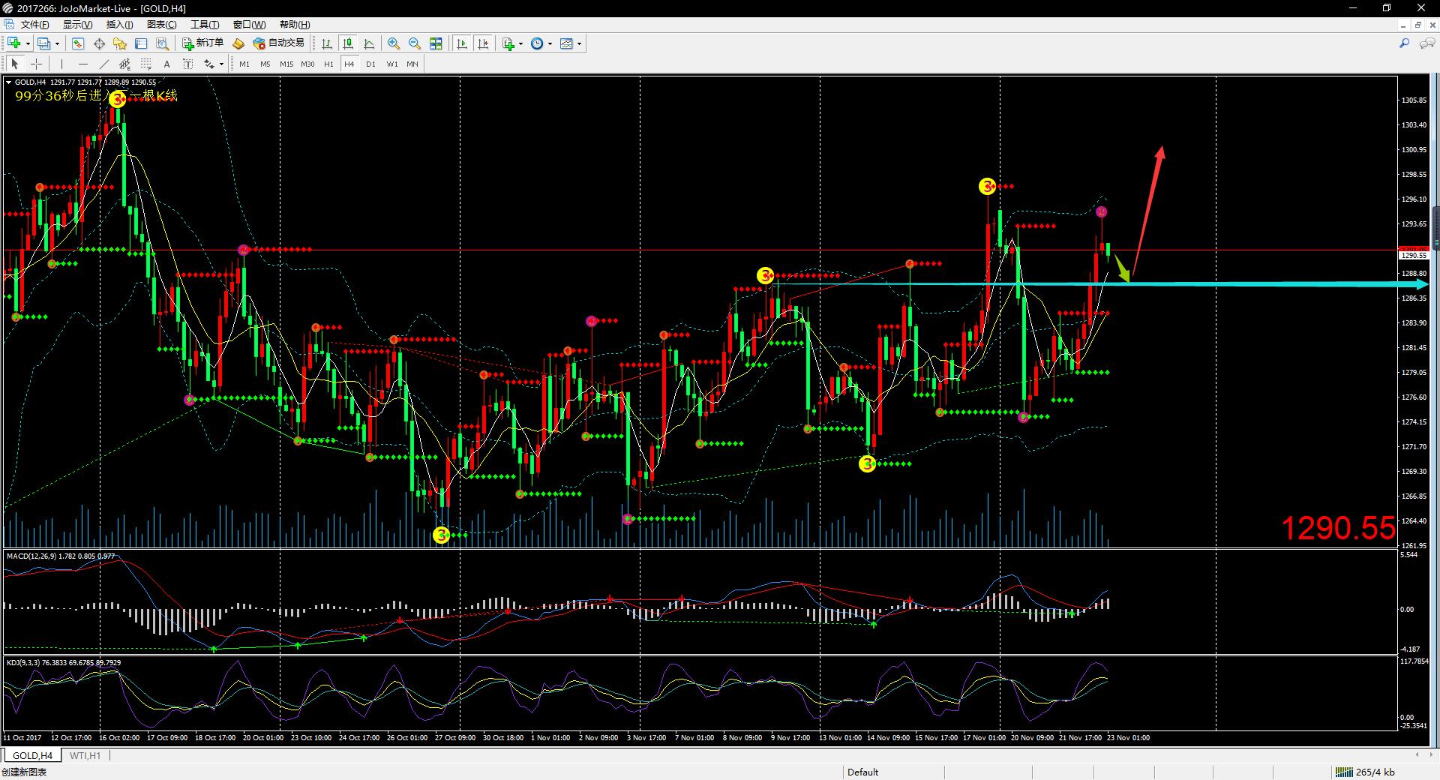Toggle the chart auto-scroll button
This screenshot has width=1440, height=780.
point(462,43)
